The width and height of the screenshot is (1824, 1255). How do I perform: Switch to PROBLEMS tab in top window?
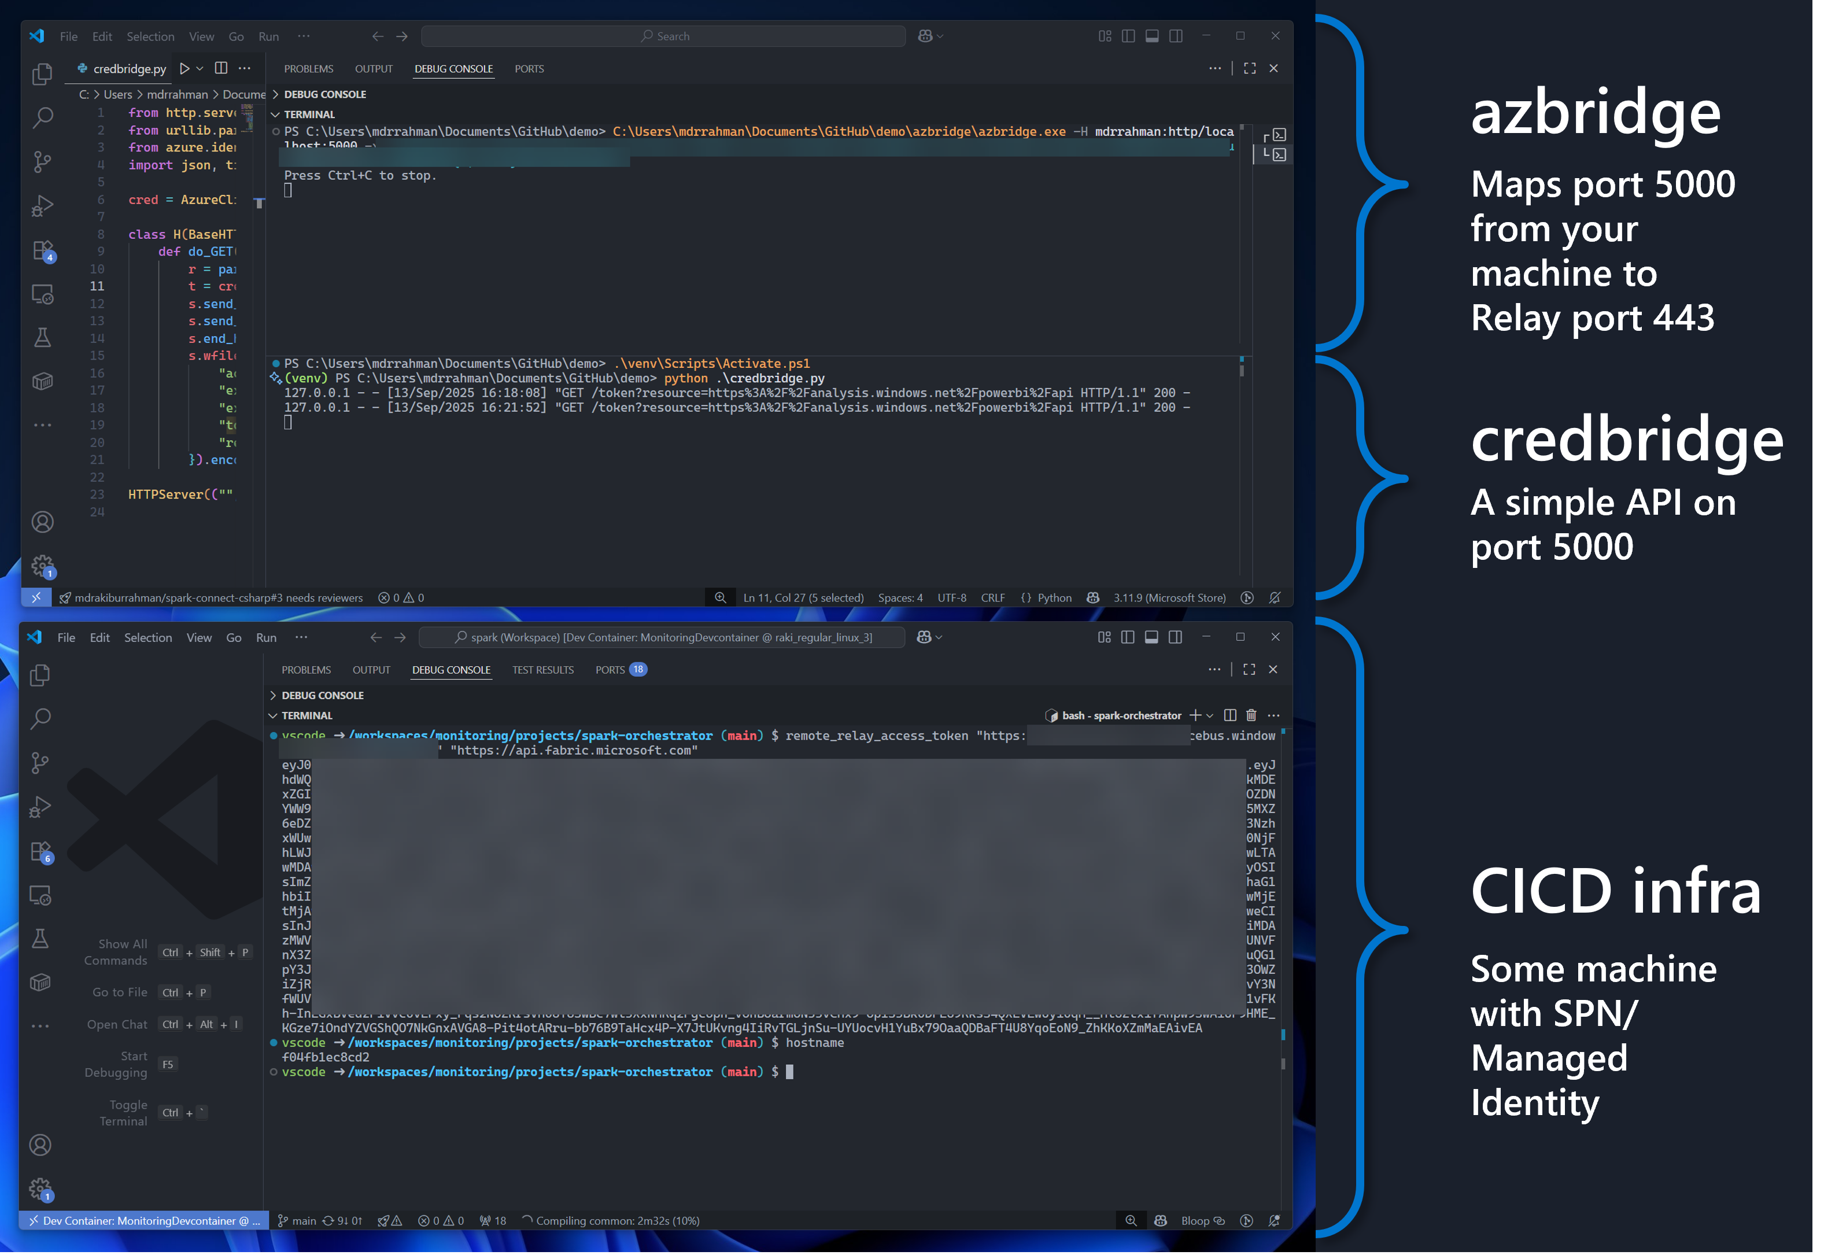(310, 69)
